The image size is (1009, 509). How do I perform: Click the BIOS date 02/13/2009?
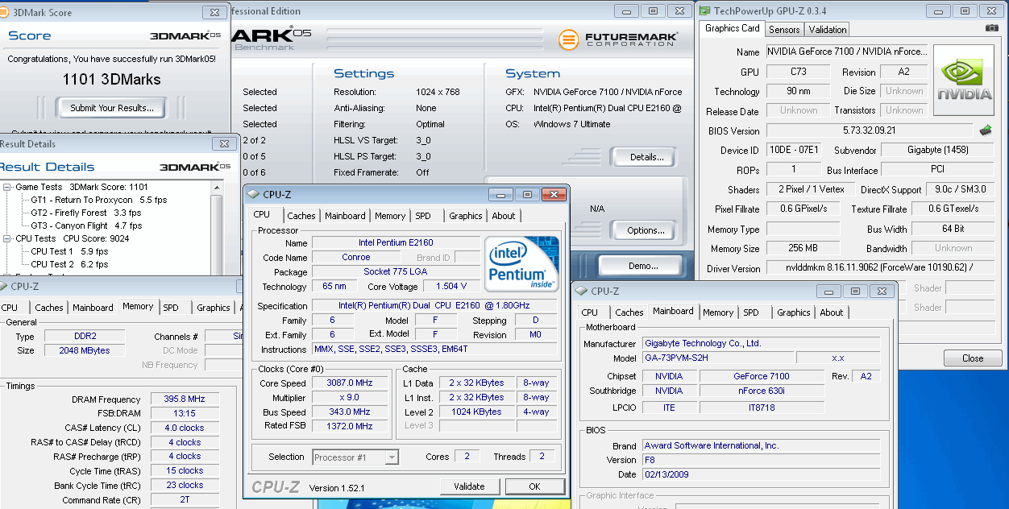[x=762, y=474]
